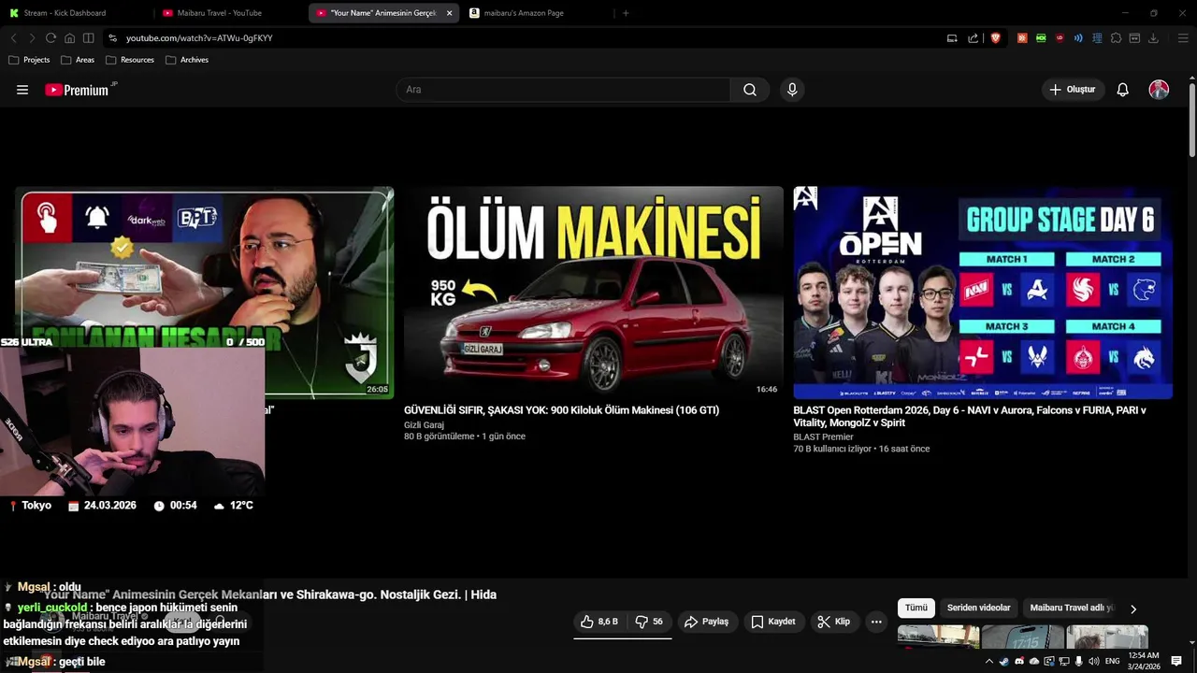
Task: Open the account avatar menu
Action: (x=1159, y=90)
